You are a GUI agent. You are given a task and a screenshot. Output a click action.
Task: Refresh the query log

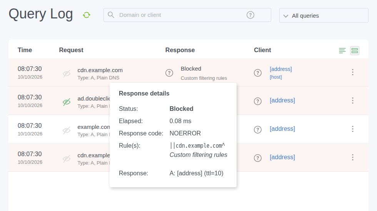pos(87,15)
